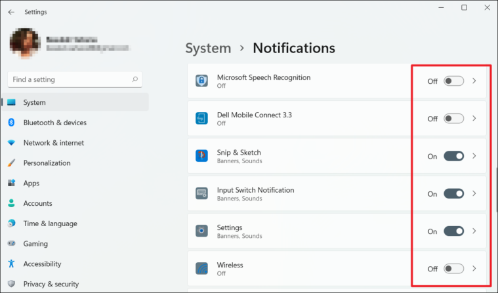This screenshot has height=293, width=498.
Task: Click the Input Switch Notification icon
Action: pyautogui.click(x=201, y=193)
